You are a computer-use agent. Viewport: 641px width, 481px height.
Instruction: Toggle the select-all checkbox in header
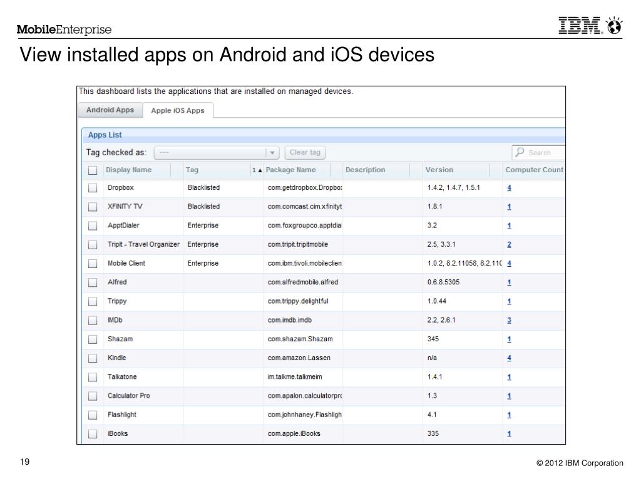point(93,170)
